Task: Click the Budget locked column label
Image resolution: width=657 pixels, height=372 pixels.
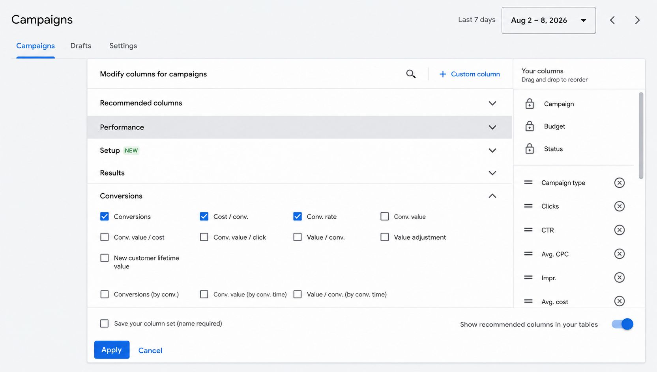Action: [x=554, y=126]
